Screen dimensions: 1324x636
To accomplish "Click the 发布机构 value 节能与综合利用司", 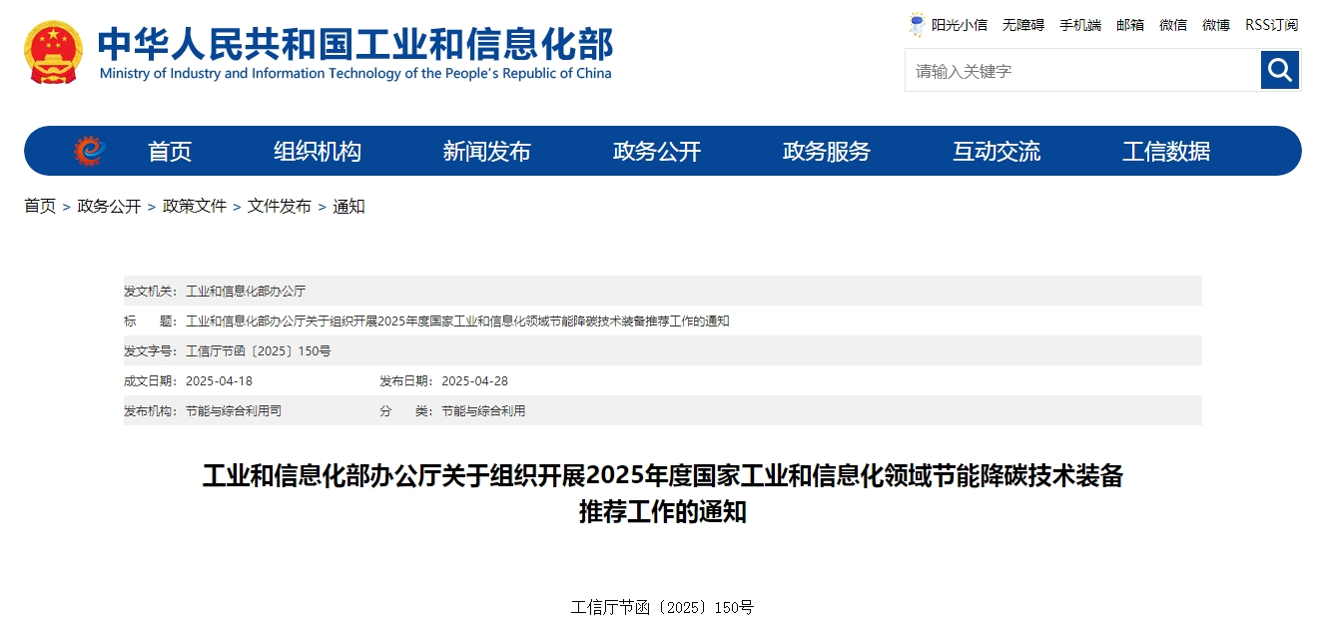I will [x=234, y=411].
